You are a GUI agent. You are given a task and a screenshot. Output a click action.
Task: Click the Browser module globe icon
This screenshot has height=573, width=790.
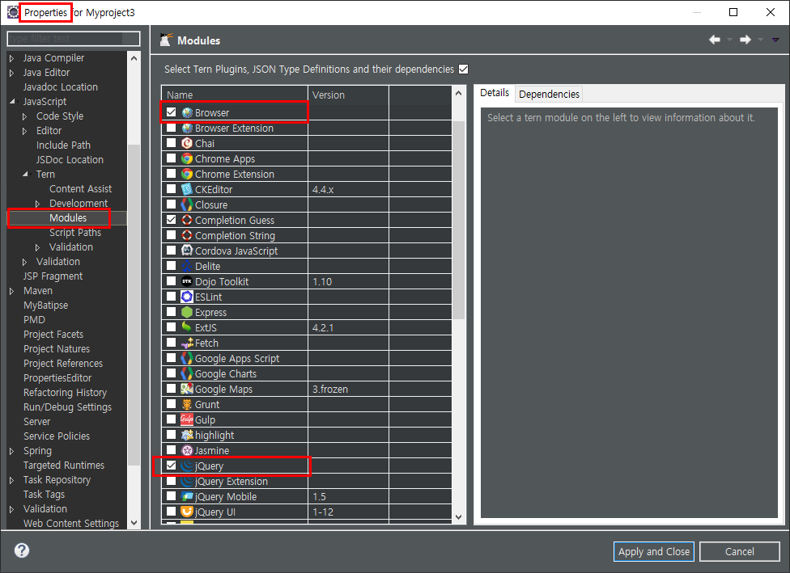click(187, 112)
